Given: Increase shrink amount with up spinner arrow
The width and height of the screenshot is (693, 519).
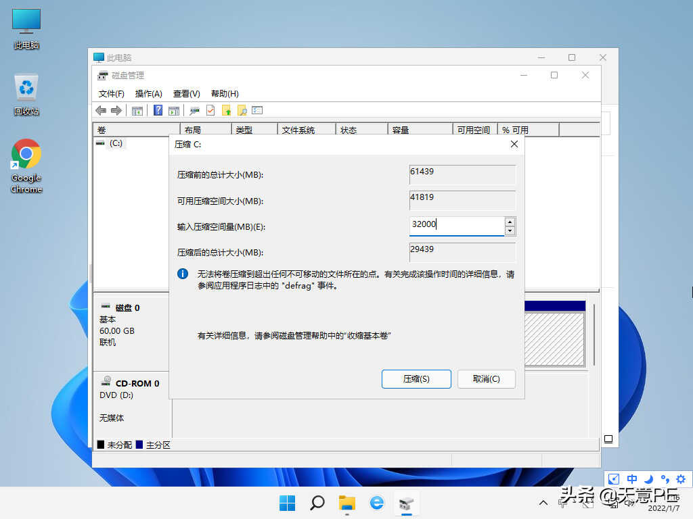Looking at the screenshot, I should pyautogui.click(x=510, y=222).
